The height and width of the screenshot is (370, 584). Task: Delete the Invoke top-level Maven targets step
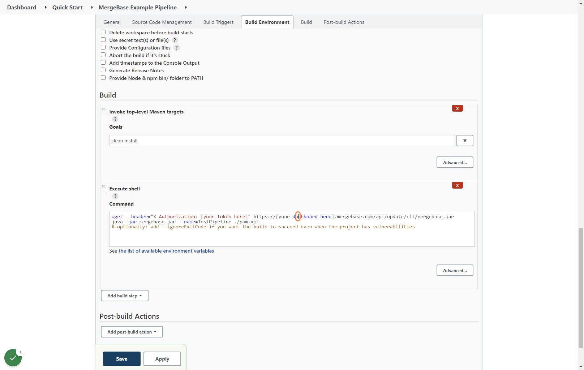[457, 108]
